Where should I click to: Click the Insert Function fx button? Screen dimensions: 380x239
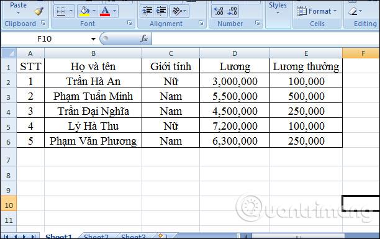pos(144,38)
